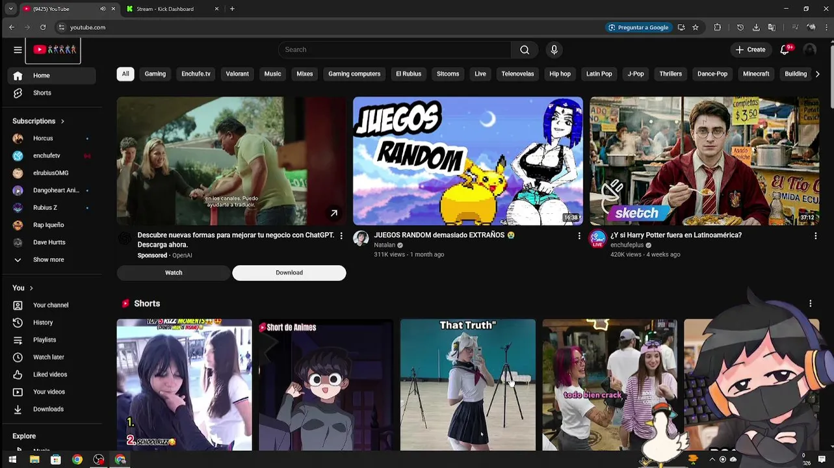834x468 pixels.
Task: Open the YouTube account avatar menu
Action: click(x=809, y=50)
